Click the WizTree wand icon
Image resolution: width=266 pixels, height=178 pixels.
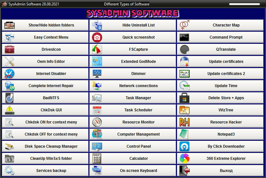point(185,110)
